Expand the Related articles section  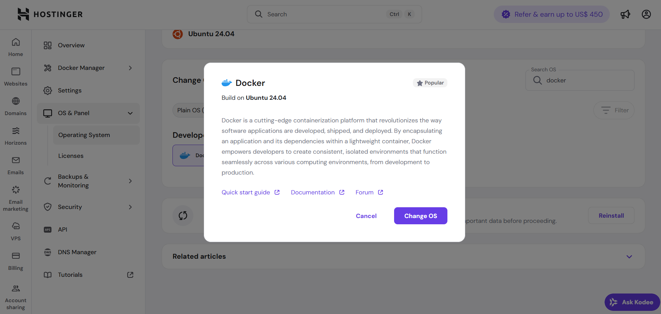629,257
